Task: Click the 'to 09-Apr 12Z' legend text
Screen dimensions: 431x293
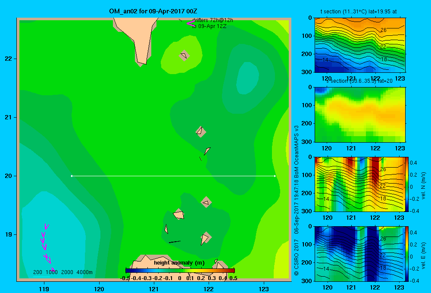Action: click(x=209, y=26)
